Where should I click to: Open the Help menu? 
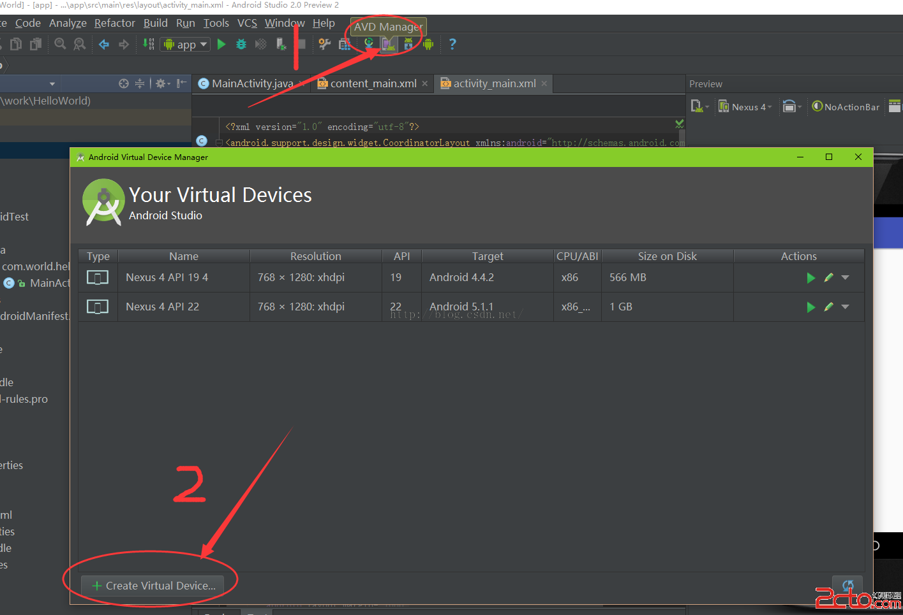(324, 23)
